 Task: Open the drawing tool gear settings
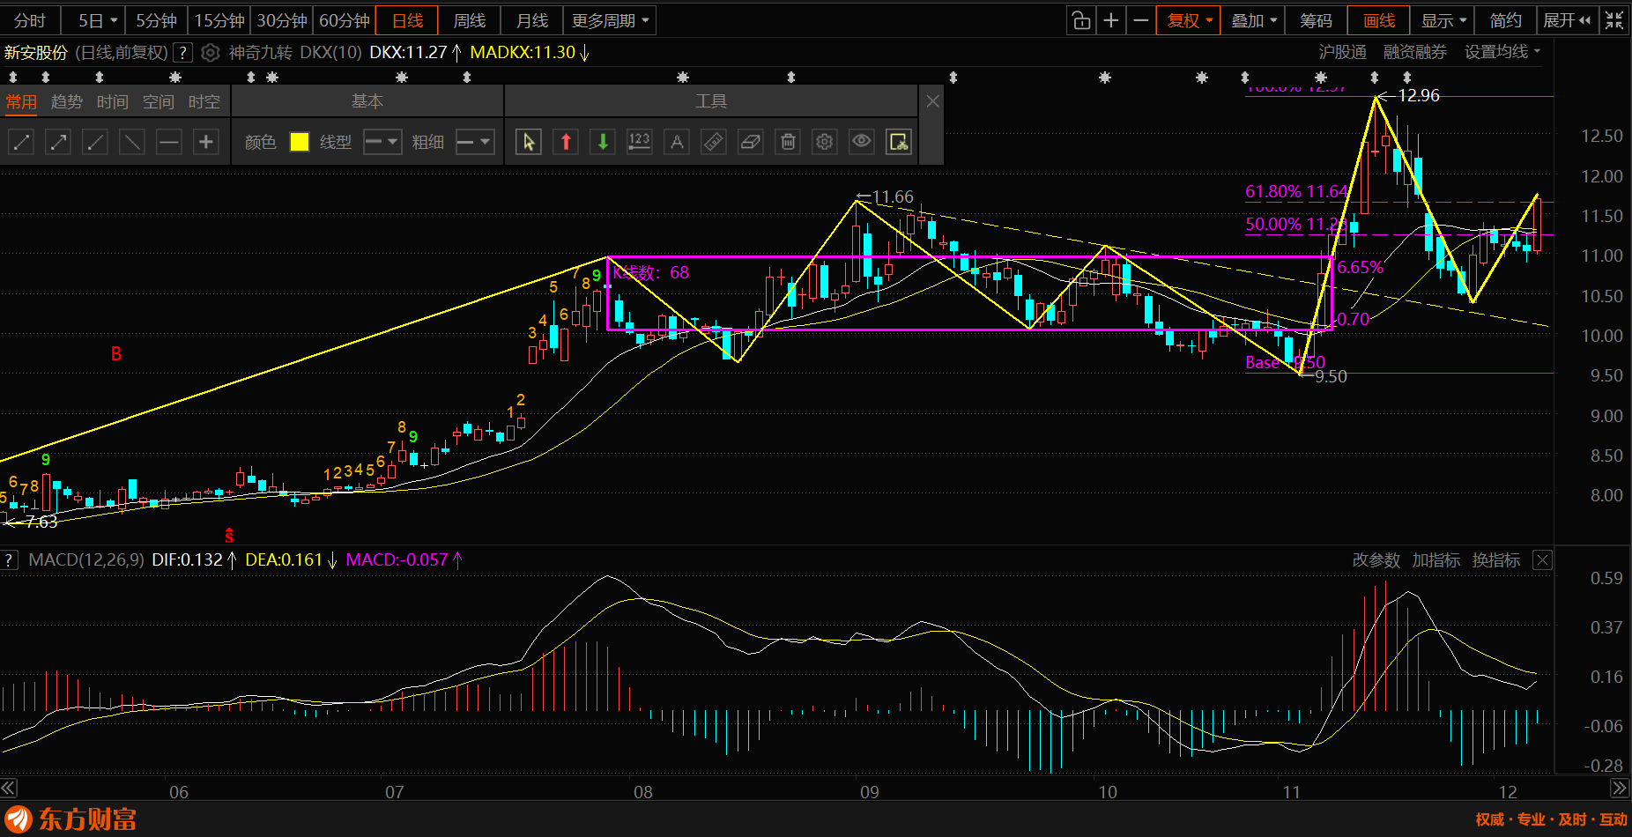[825, 142]
